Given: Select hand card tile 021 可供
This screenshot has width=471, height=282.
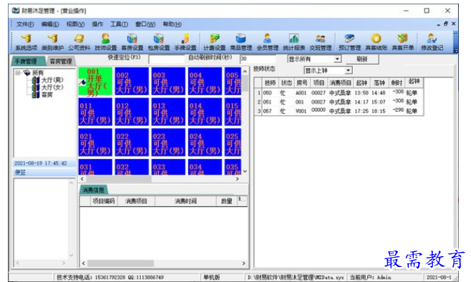Looking at the screenshot, I should (x=95, y=142).
